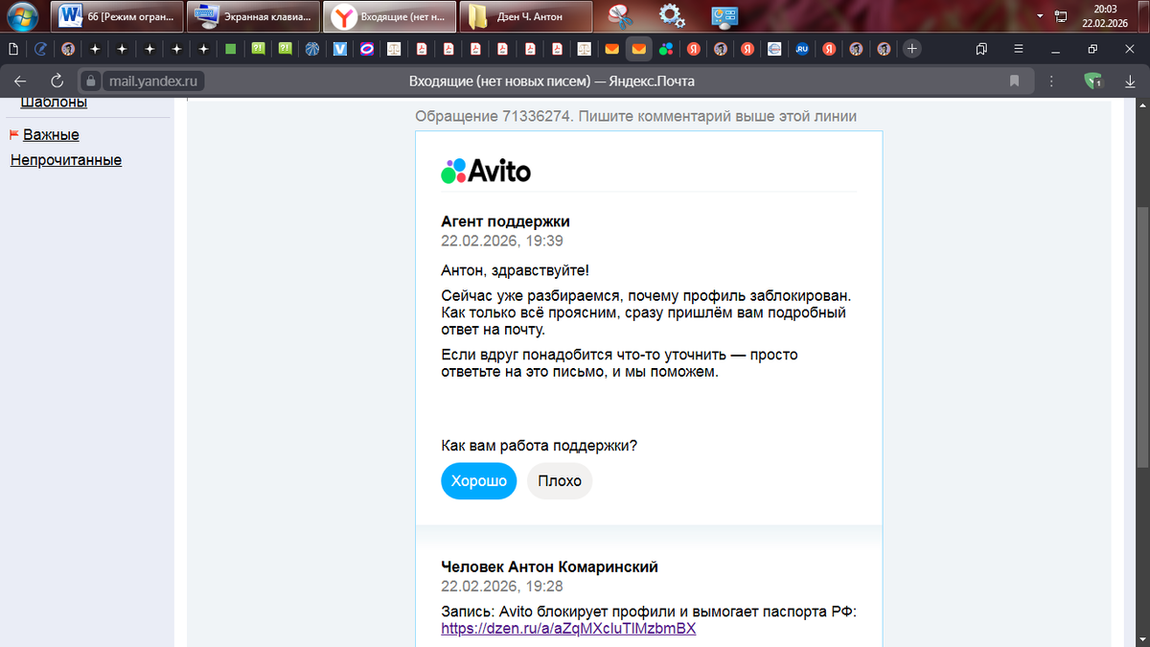The image size is (1150, 647).
Task: Switch to the Avito colored dots tab
Action: tap(666, 48)
